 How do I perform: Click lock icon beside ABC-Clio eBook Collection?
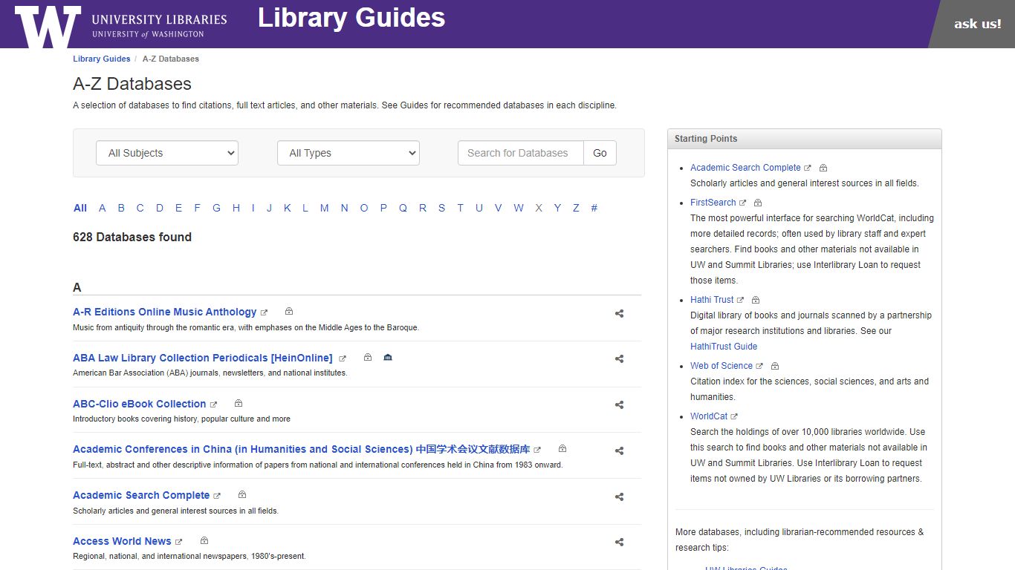click(239, 404)
